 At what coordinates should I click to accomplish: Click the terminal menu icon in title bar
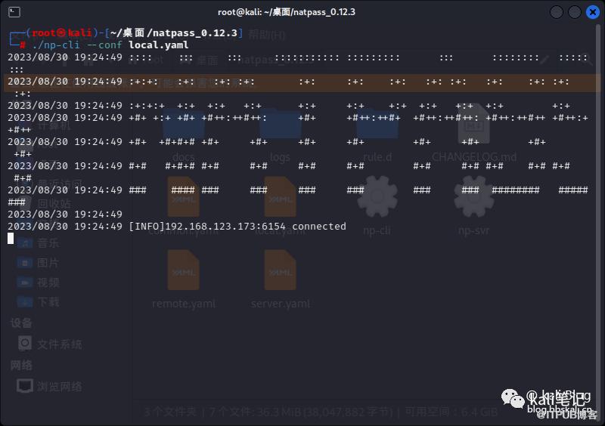pyautogui.click(x=14, y=12)
